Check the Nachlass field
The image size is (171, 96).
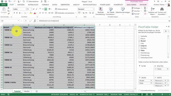(139, 48)
